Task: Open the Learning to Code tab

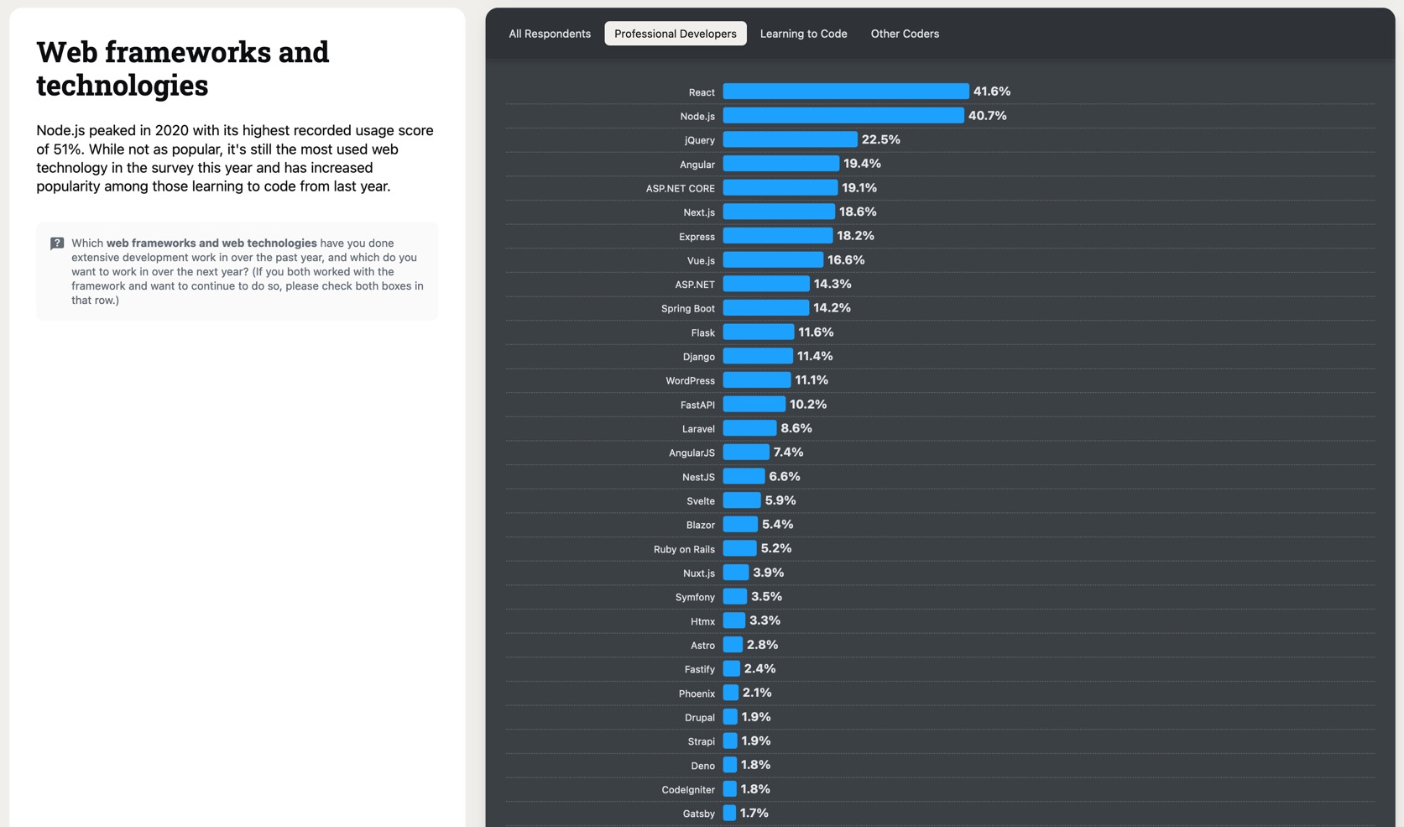Action: [x=803, y=34]
